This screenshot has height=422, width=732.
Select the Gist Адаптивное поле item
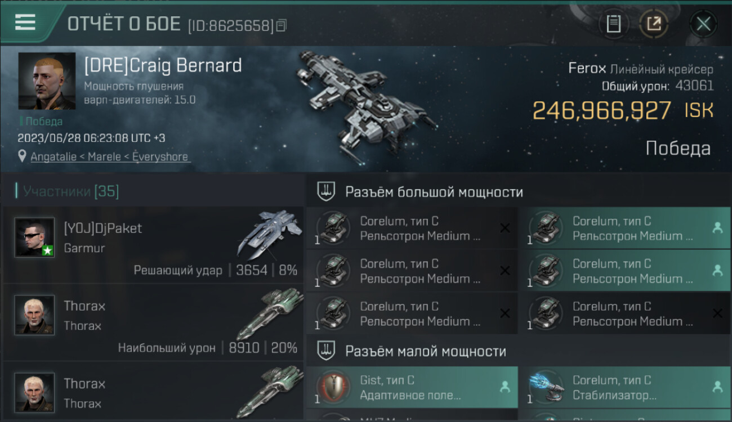[x=412, y=388]
